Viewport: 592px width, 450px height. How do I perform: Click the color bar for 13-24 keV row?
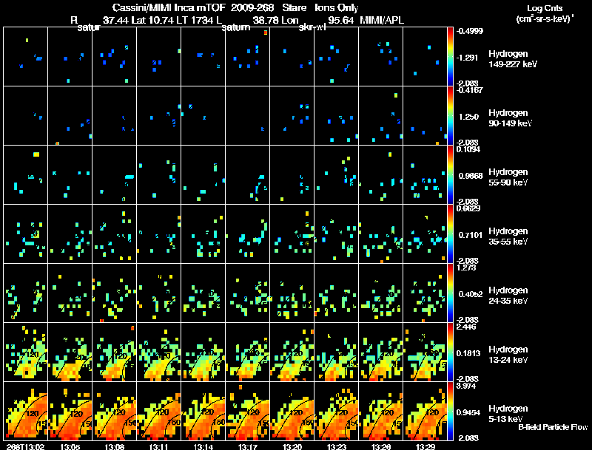[x=450, y=352]
